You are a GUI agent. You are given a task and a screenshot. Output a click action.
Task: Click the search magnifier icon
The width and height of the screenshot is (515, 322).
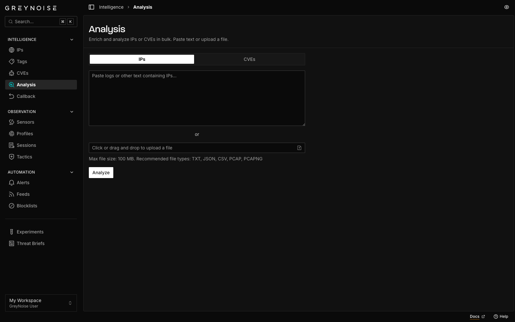(x=11, y=22)
